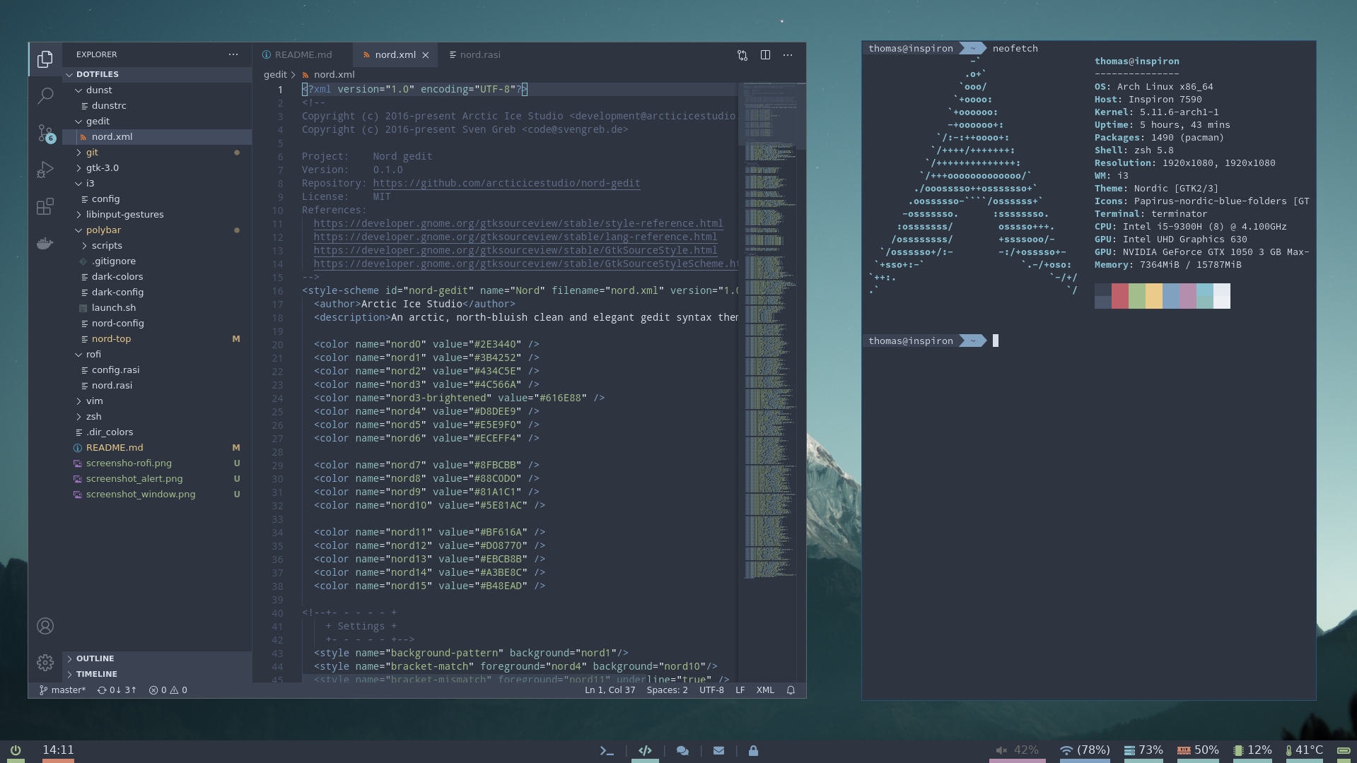Click the terminal prompt input line
The width and height of the screenshot is (1357, 763).
(1088, 341)
